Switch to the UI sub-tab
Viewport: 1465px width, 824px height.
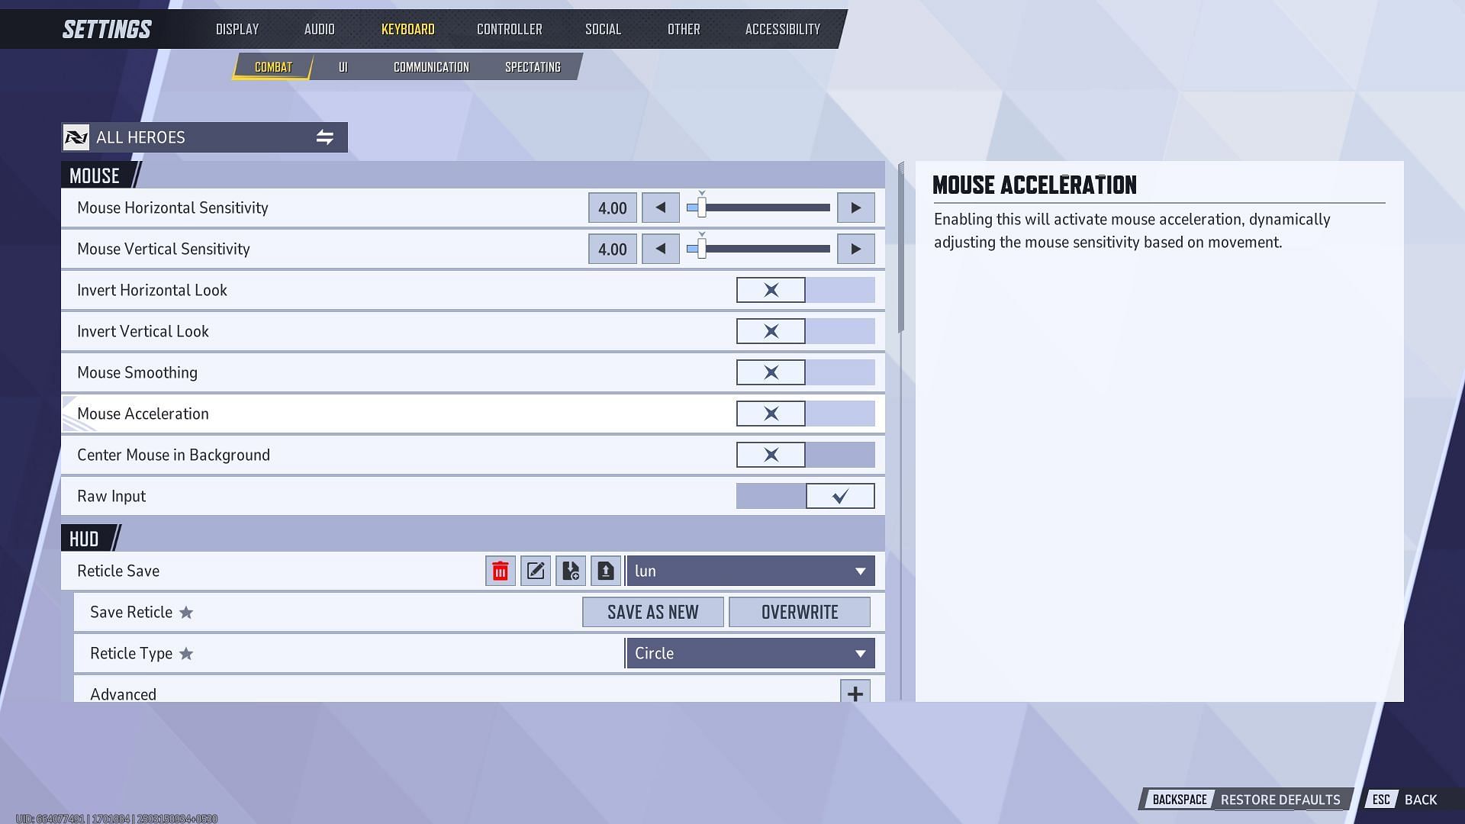click(343, 66)
